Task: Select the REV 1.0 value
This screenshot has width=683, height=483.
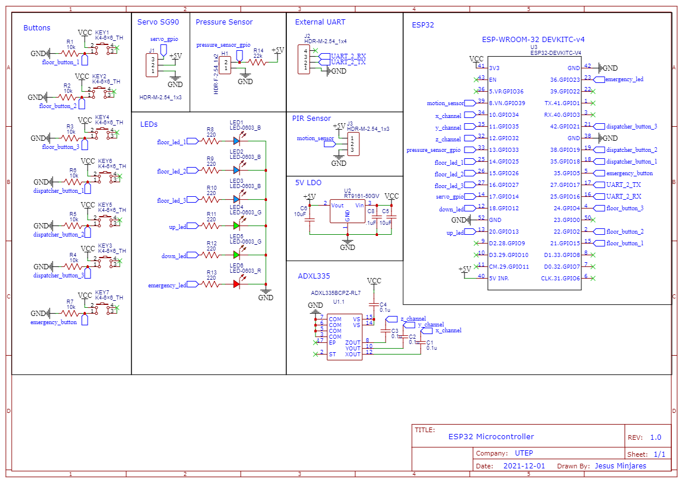Action: [x=656, y=437]
